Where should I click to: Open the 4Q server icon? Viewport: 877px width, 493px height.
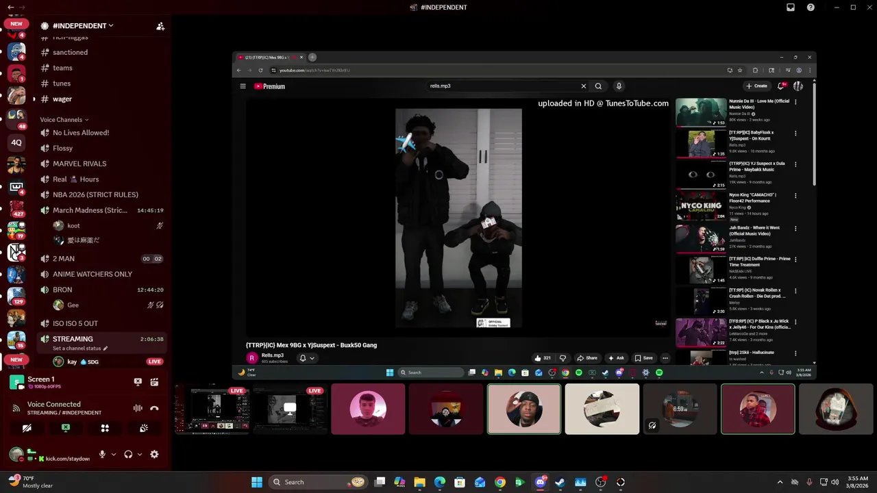pos(16,142)
